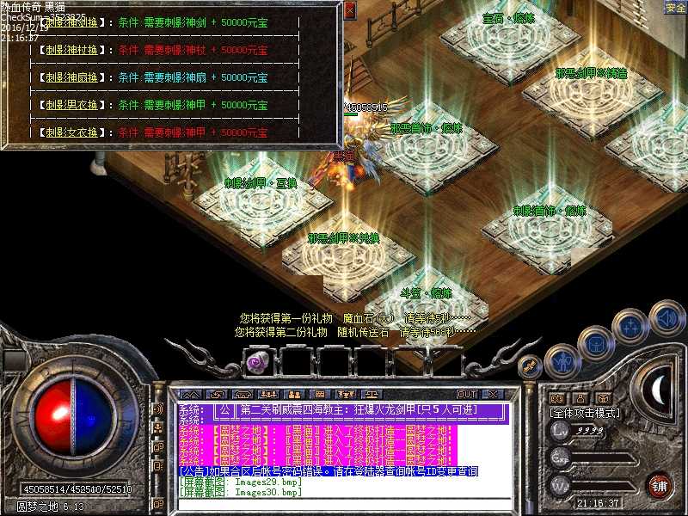Click the 安全 safe-zone indicator at top right
Viewport: 688px width, 516px height.
pos(675,8)
